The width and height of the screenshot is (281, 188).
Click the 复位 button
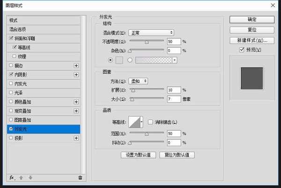pos(252,30)
